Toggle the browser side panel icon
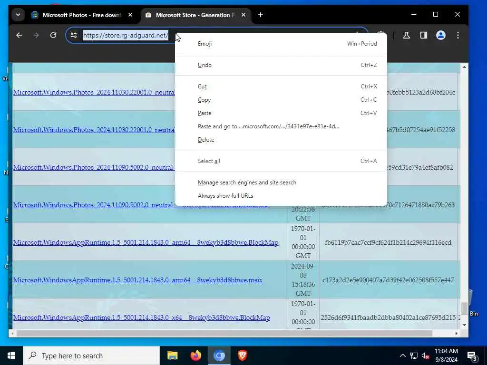The width and height of the screenshot is (487, 365). pos(424,35)
